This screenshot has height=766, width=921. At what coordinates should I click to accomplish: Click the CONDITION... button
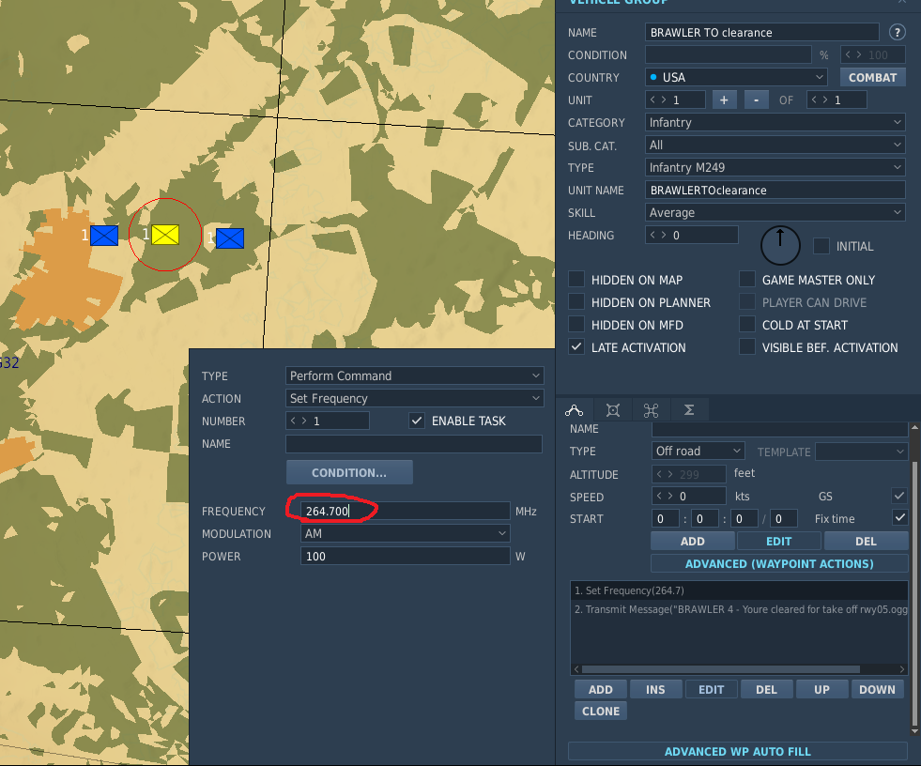(349, 472)
